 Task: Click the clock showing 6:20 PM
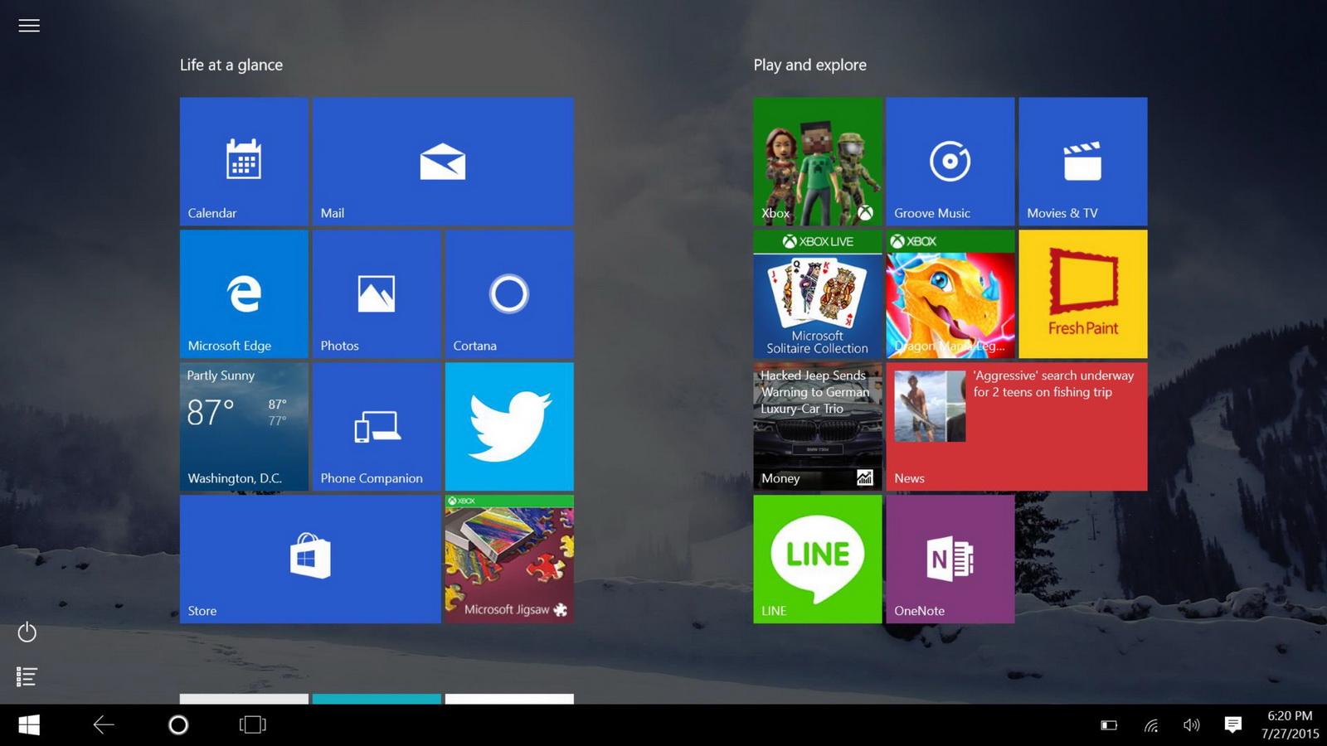[x=1290, y=724]
